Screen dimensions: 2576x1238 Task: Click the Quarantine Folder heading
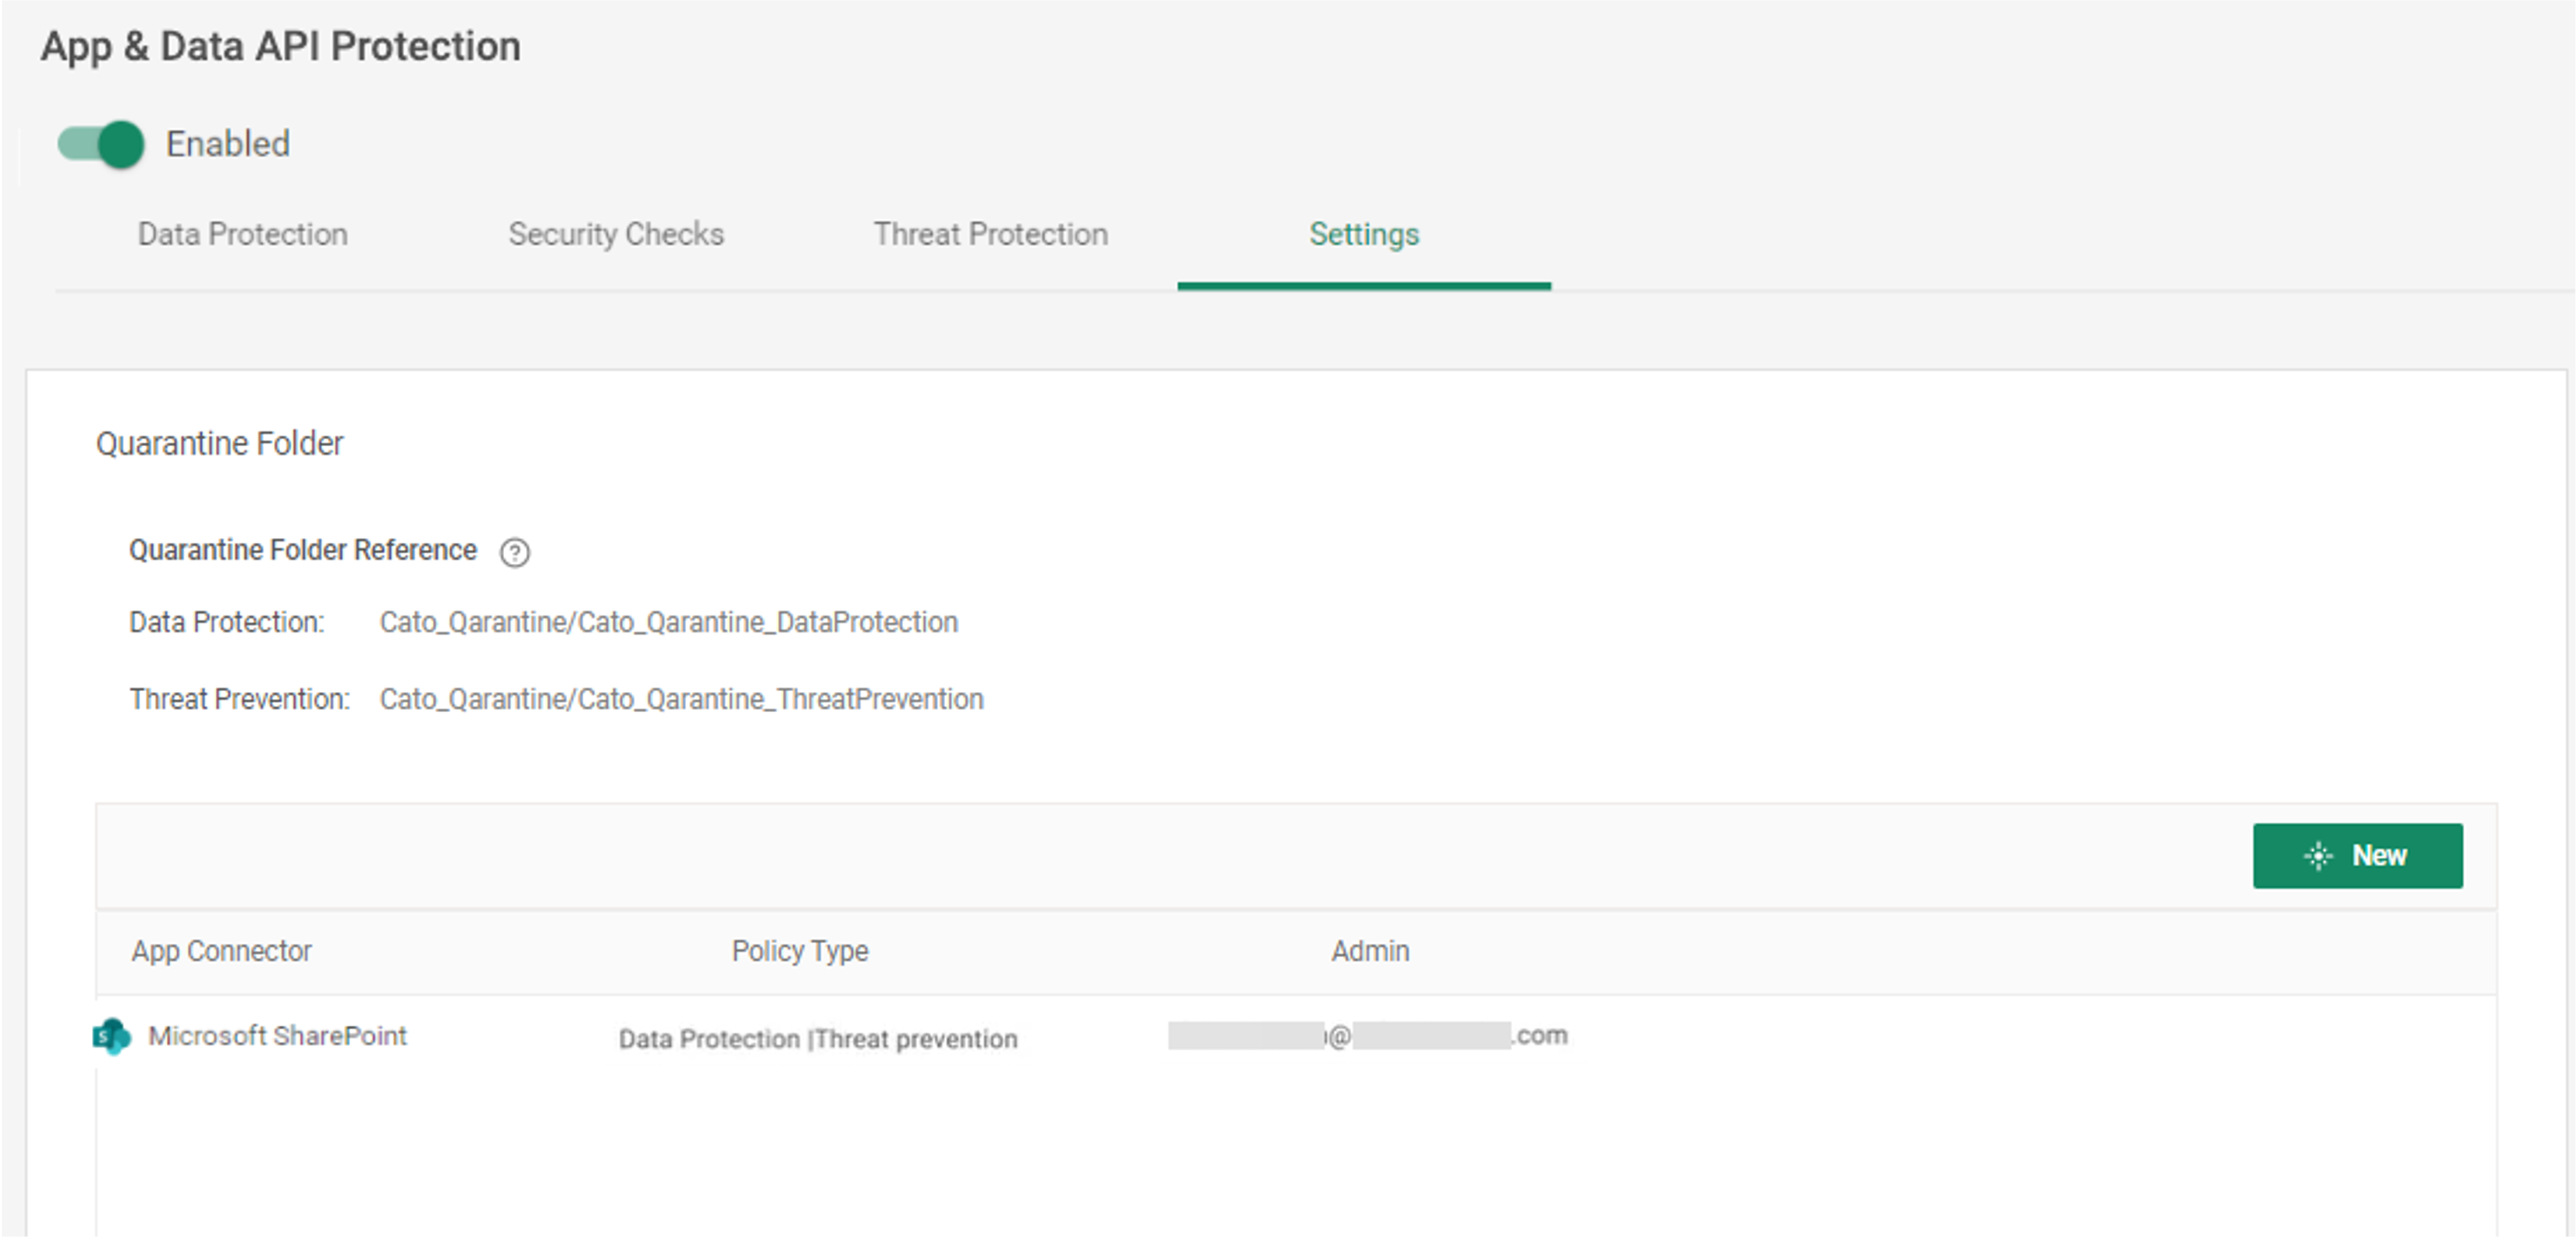pyautogui.click(x=220, y=443)
